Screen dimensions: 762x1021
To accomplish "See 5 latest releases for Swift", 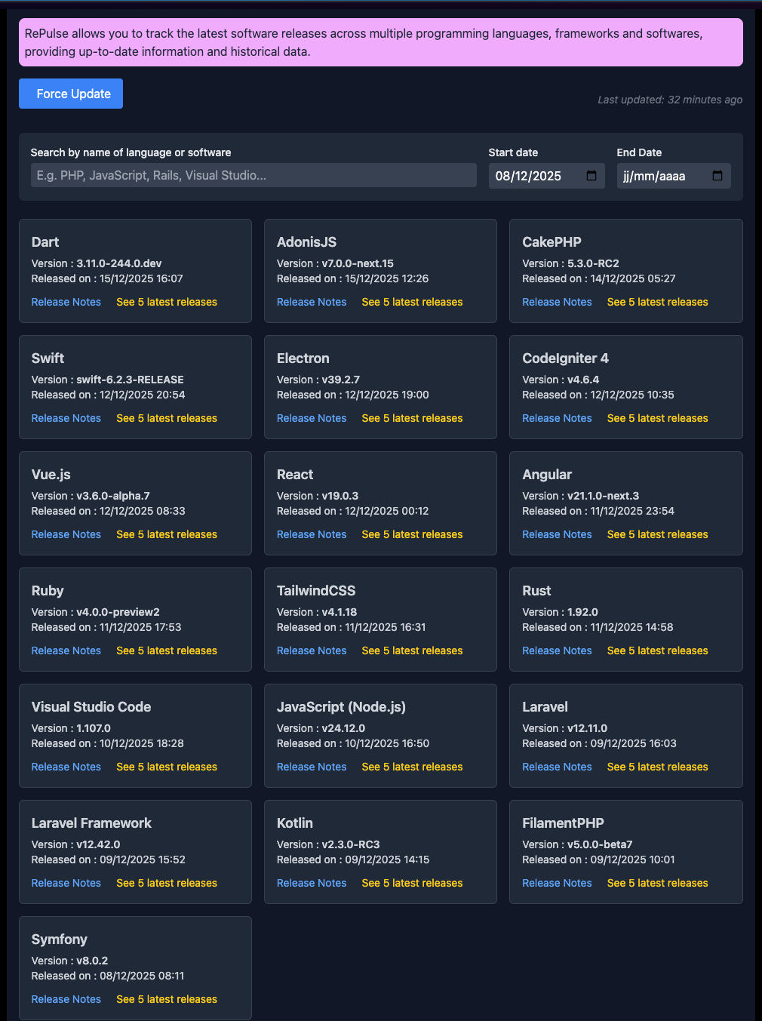I will pyautogui.click(x=167, y=418).
